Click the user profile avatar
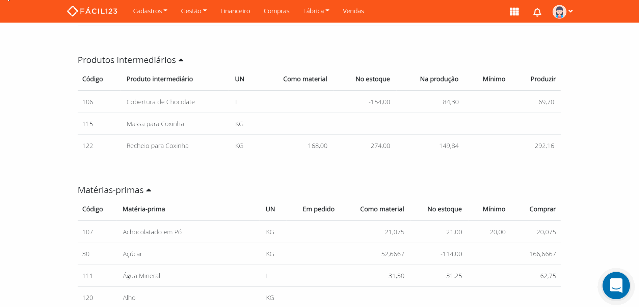This screenshot has height=307, width=639. coord(559,11)
